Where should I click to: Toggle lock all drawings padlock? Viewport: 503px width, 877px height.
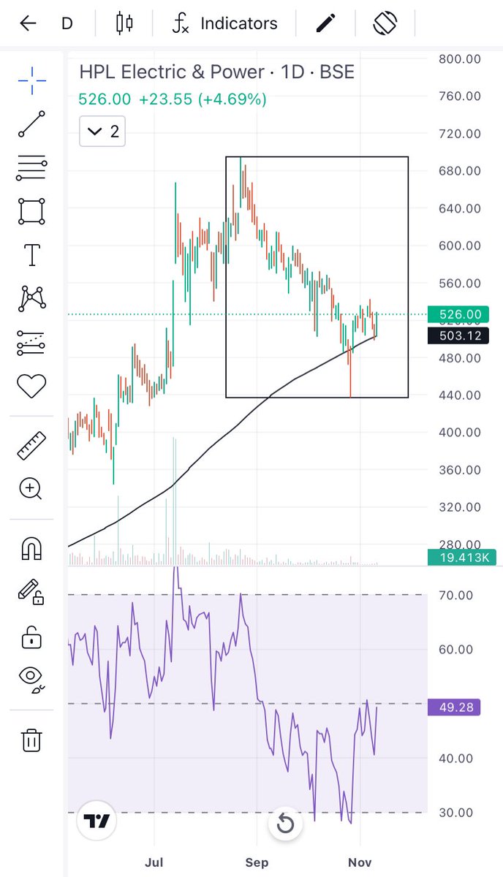(31, 637)
